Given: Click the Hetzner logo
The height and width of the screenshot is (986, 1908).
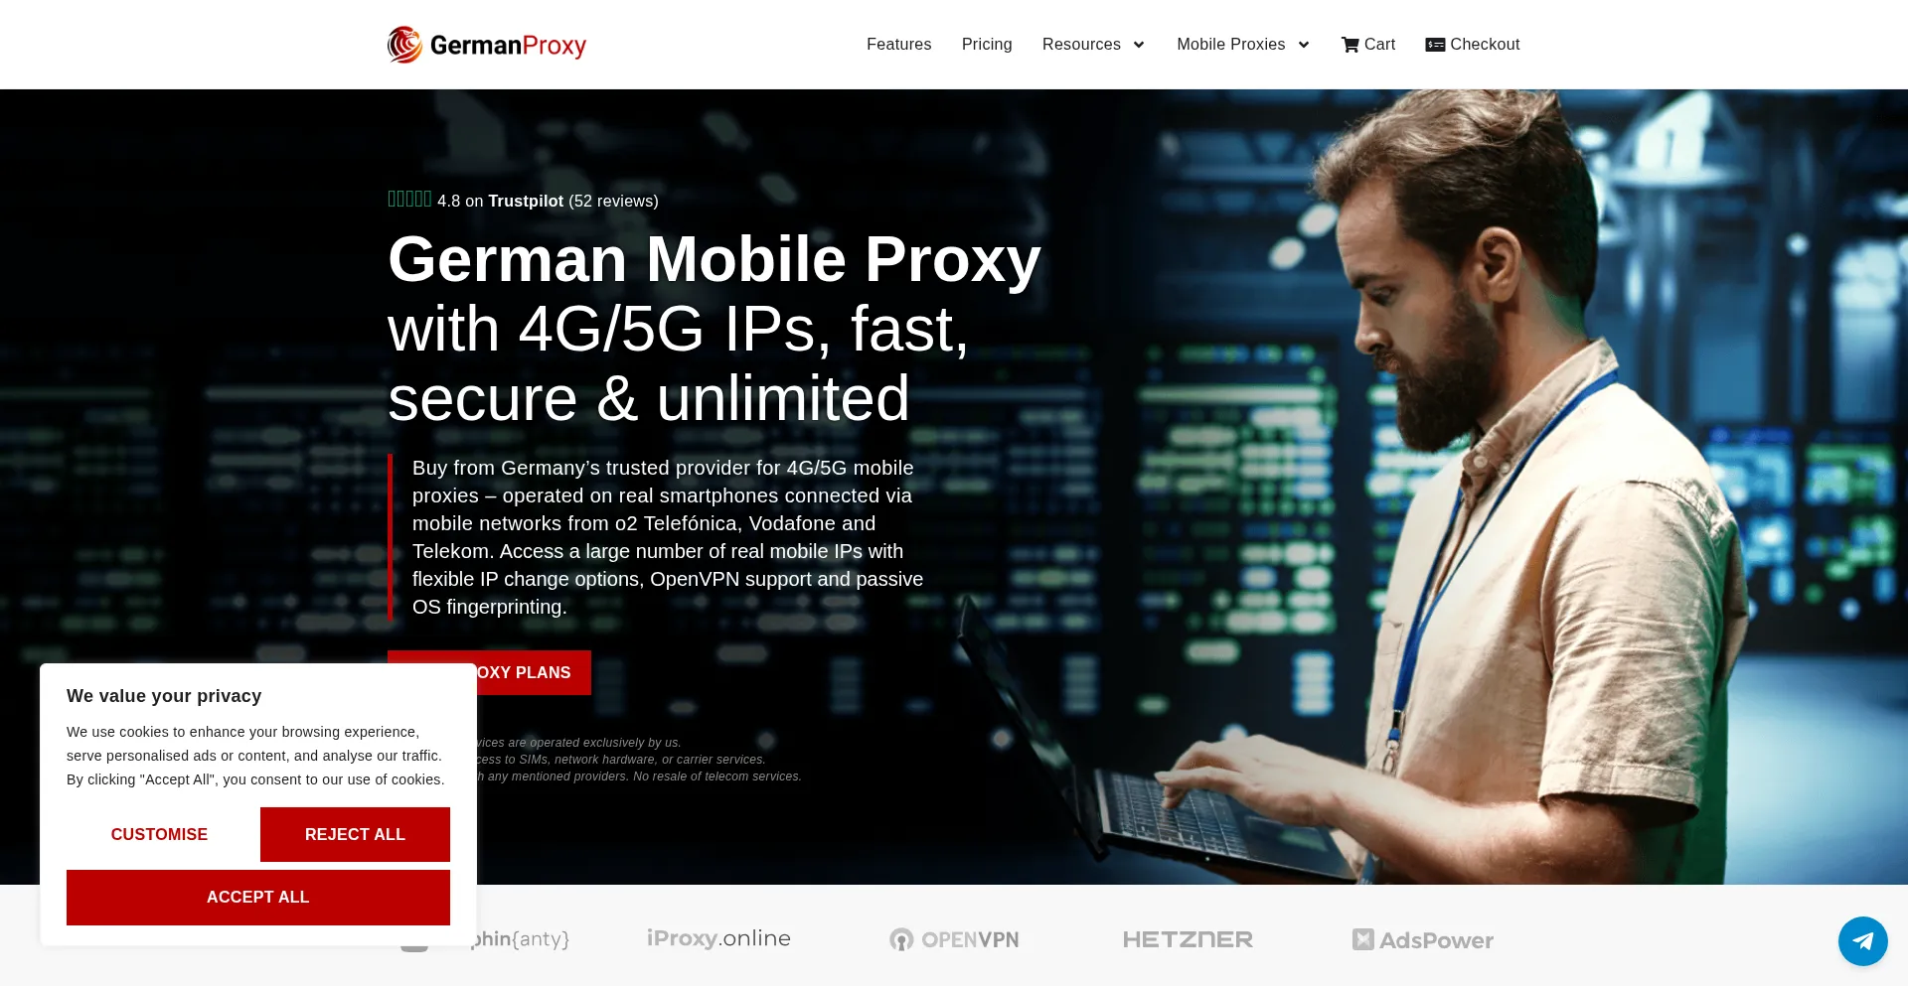Looking at the screenshot, I should click(1188, 939).
